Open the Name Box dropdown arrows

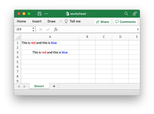pyautogui.click(x=33, y=29)
